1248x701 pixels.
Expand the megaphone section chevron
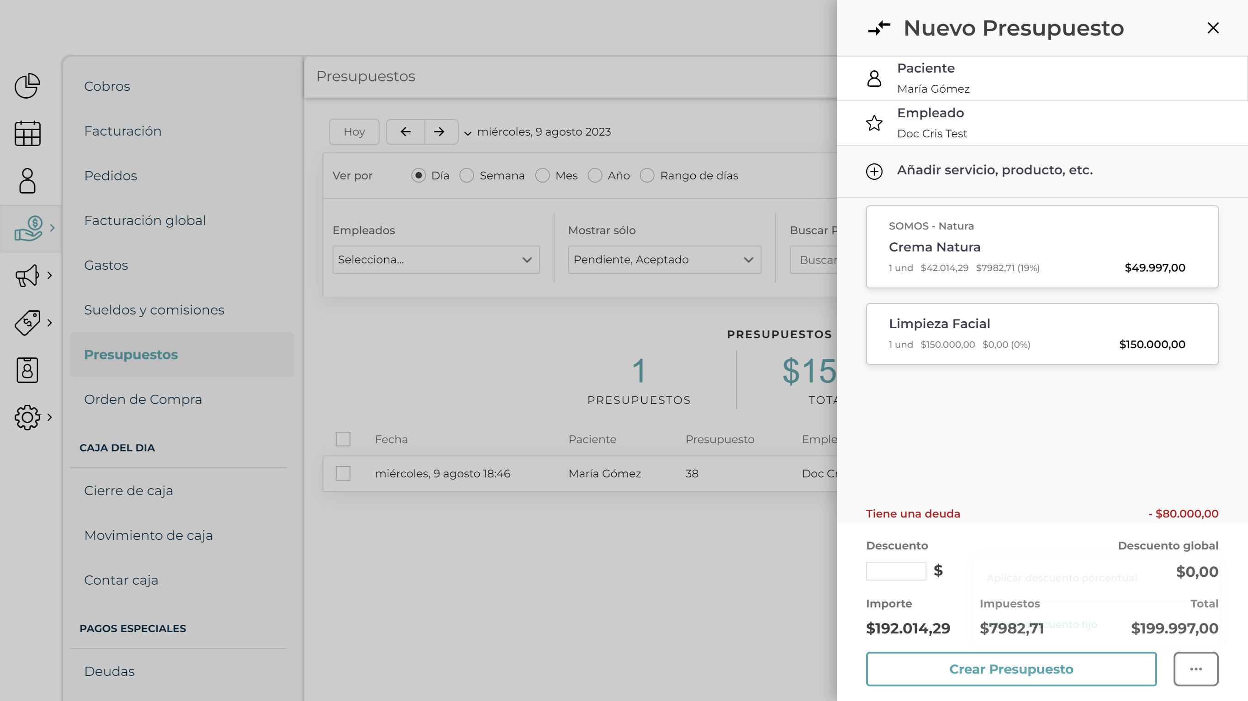(49, 276)
